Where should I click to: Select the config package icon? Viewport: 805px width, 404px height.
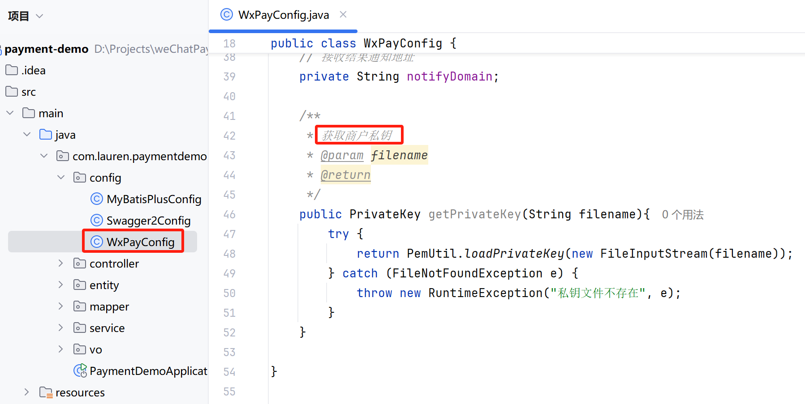click(x=80, y=177)
